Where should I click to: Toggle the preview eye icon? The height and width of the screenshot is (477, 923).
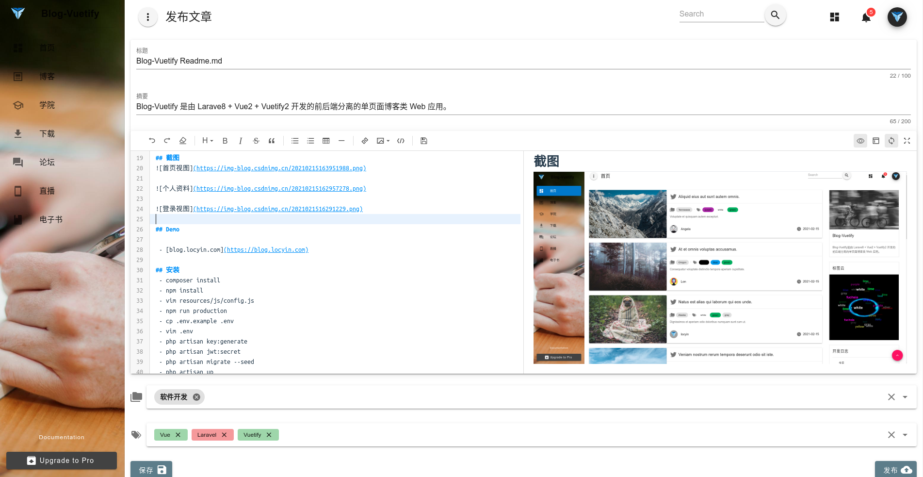(x=860, y=141)
